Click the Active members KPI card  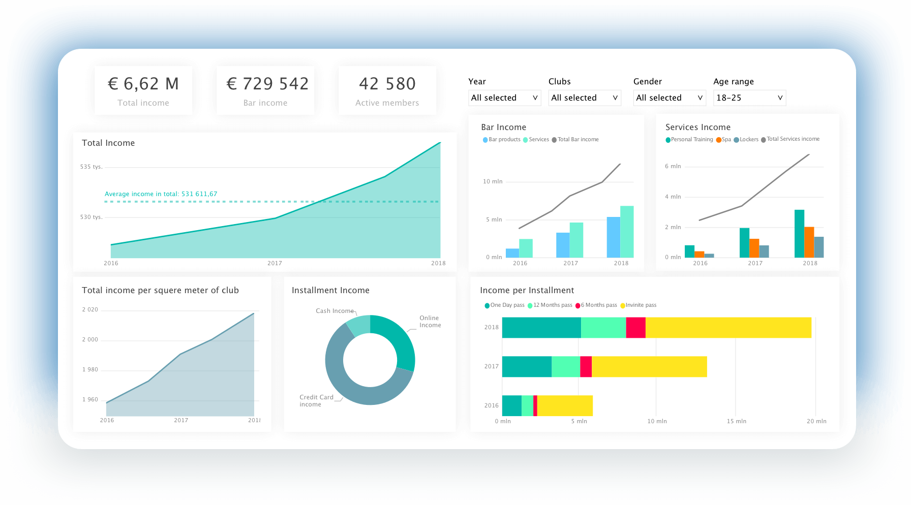[387, 90]
